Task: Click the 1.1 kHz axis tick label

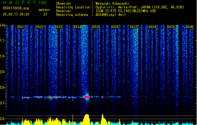Action: point(3,41)
